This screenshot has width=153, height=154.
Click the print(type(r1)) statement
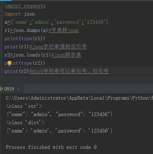[x=25, y=39]
